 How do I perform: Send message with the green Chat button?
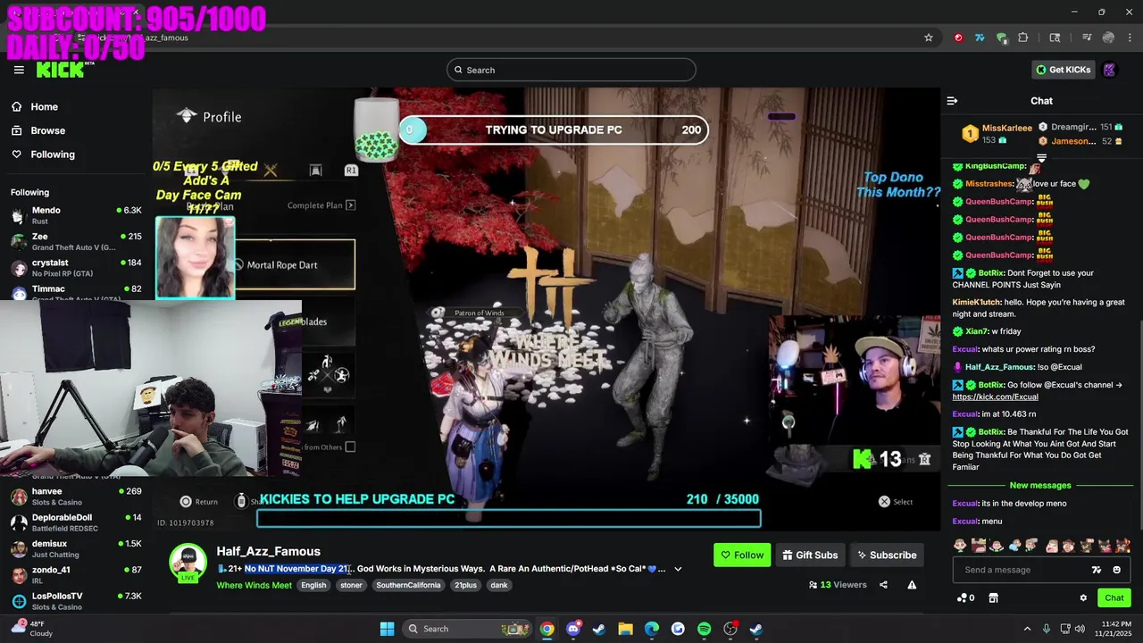coord(1114,598)
